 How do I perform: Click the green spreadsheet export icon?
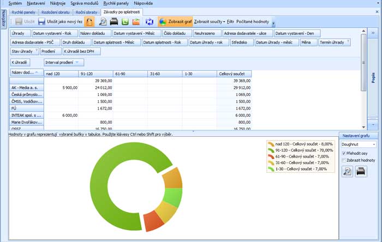coord(126,22)
